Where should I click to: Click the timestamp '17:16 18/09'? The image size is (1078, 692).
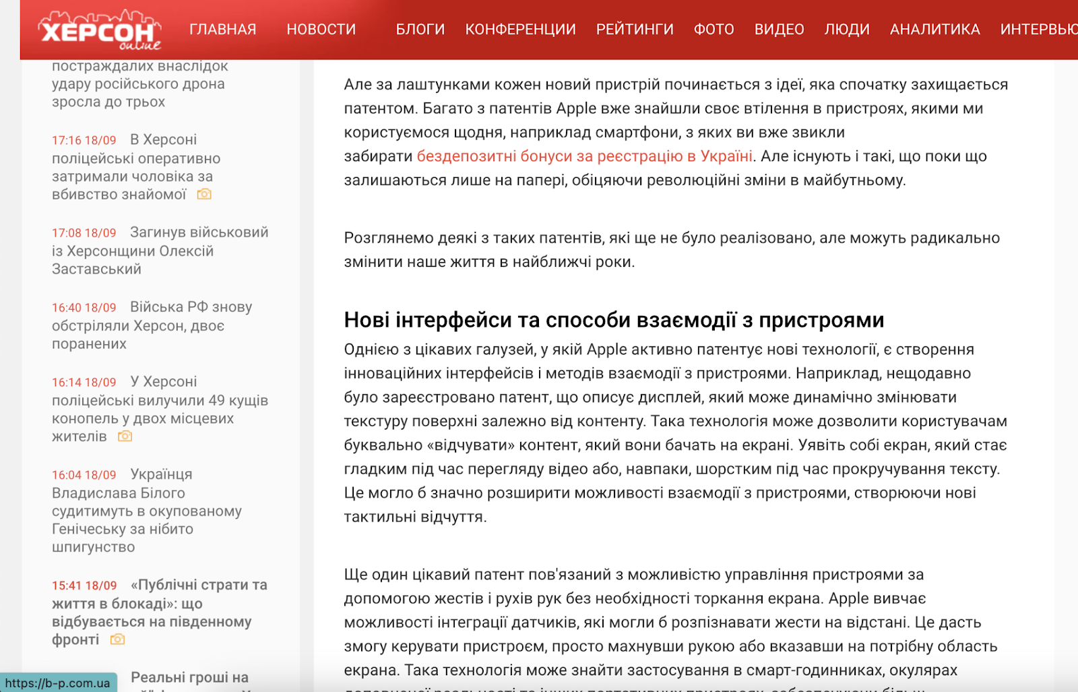[84, 140]
